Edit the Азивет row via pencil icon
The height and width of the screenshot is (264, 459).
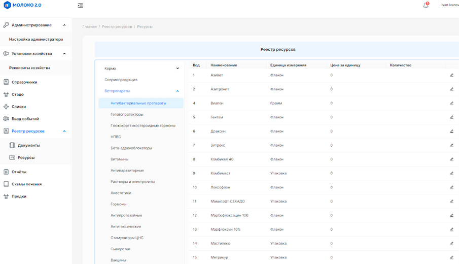(452, 75)
